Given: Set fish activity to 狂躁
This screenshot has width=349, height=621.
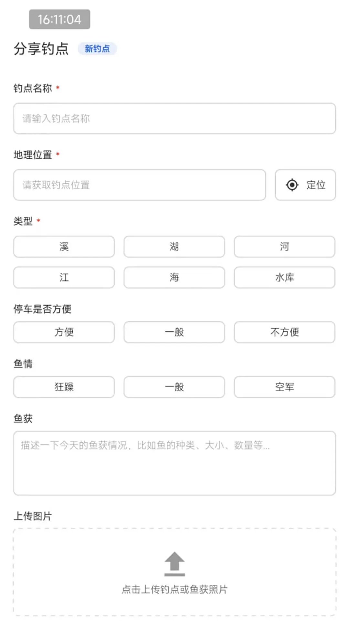Looking at the screenshot, I should (x=63, y=387).
